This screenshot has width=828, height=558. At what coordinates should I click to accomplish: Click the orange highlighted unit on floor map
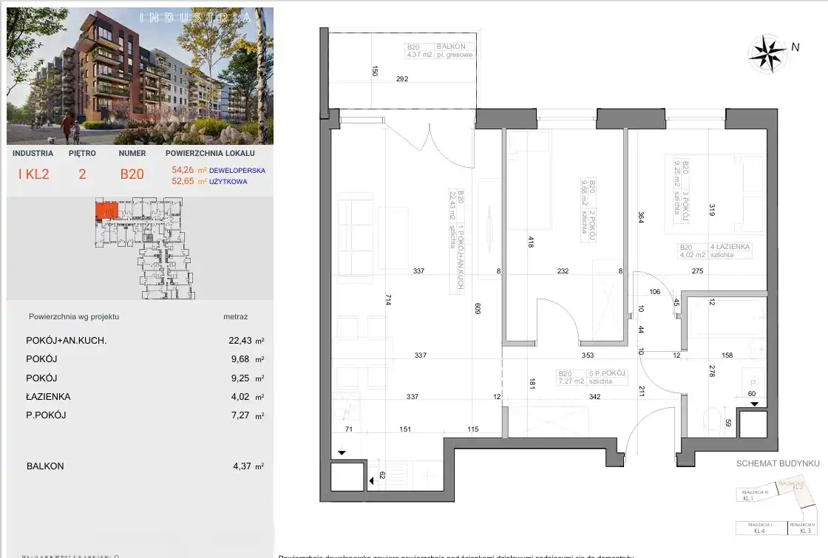click(105, 212)
